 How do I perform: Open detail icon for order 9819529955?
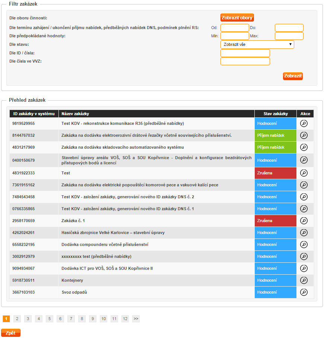(304, 123)
